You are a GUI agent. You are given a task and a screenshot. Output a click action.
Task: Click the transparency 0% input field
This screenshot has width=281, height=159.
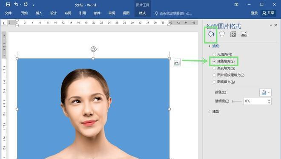click(255, 101)
